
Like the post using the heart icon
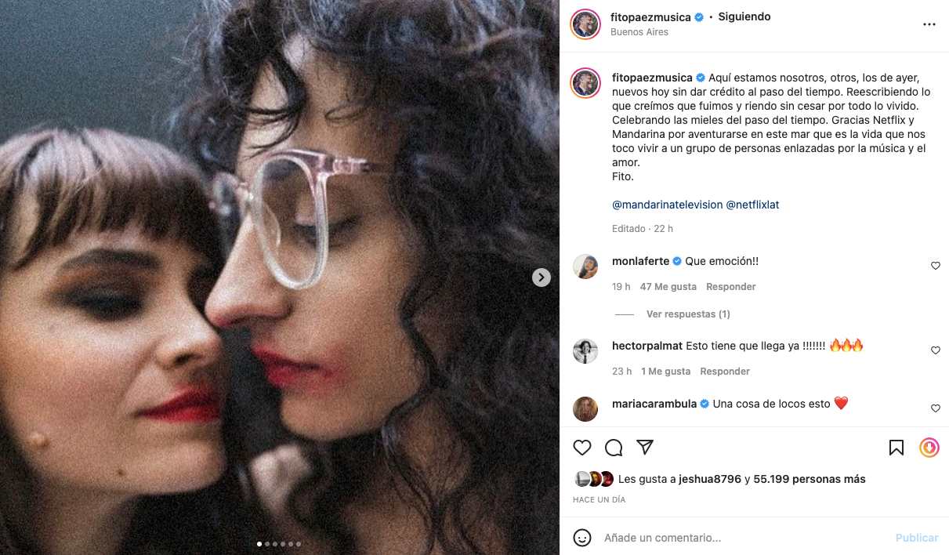[x=582, y=447]
